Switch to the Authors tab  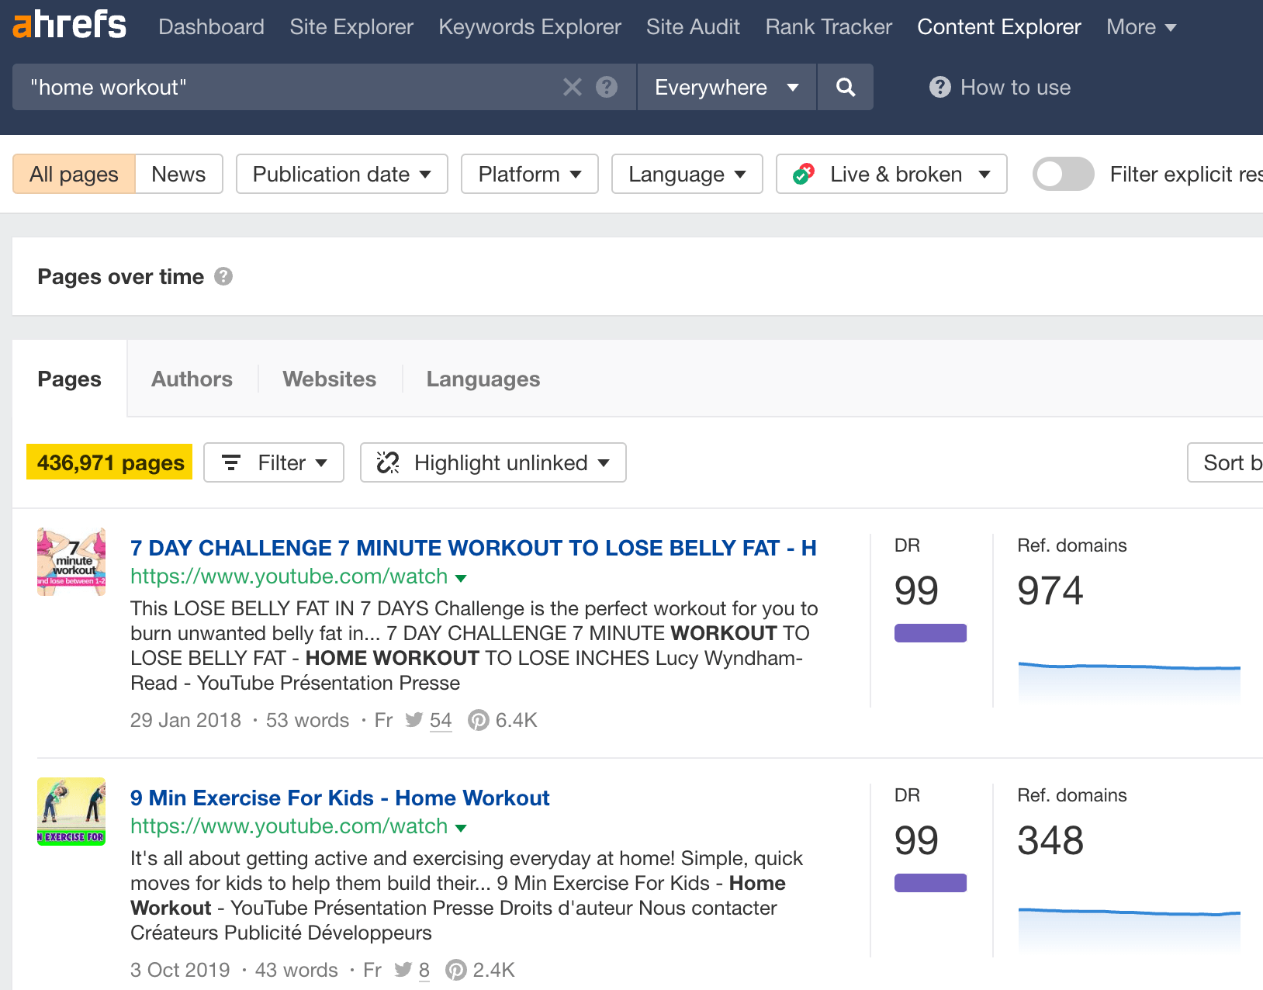click(x=192, y=379)
